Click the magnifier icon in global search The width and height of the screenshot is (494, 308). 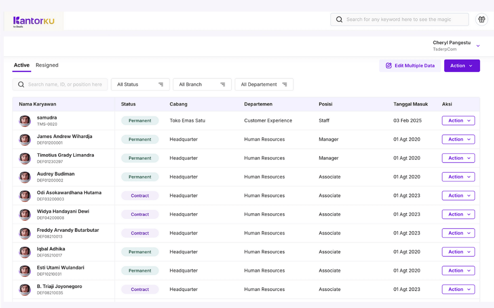coord(339,19)
